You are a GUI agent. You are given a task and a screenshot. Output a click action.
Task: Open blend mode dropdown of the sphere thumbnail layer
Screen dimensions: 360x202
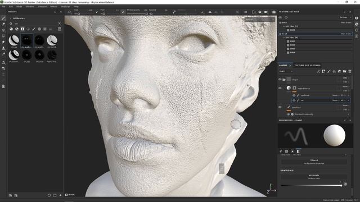click(x=346, y=86)
